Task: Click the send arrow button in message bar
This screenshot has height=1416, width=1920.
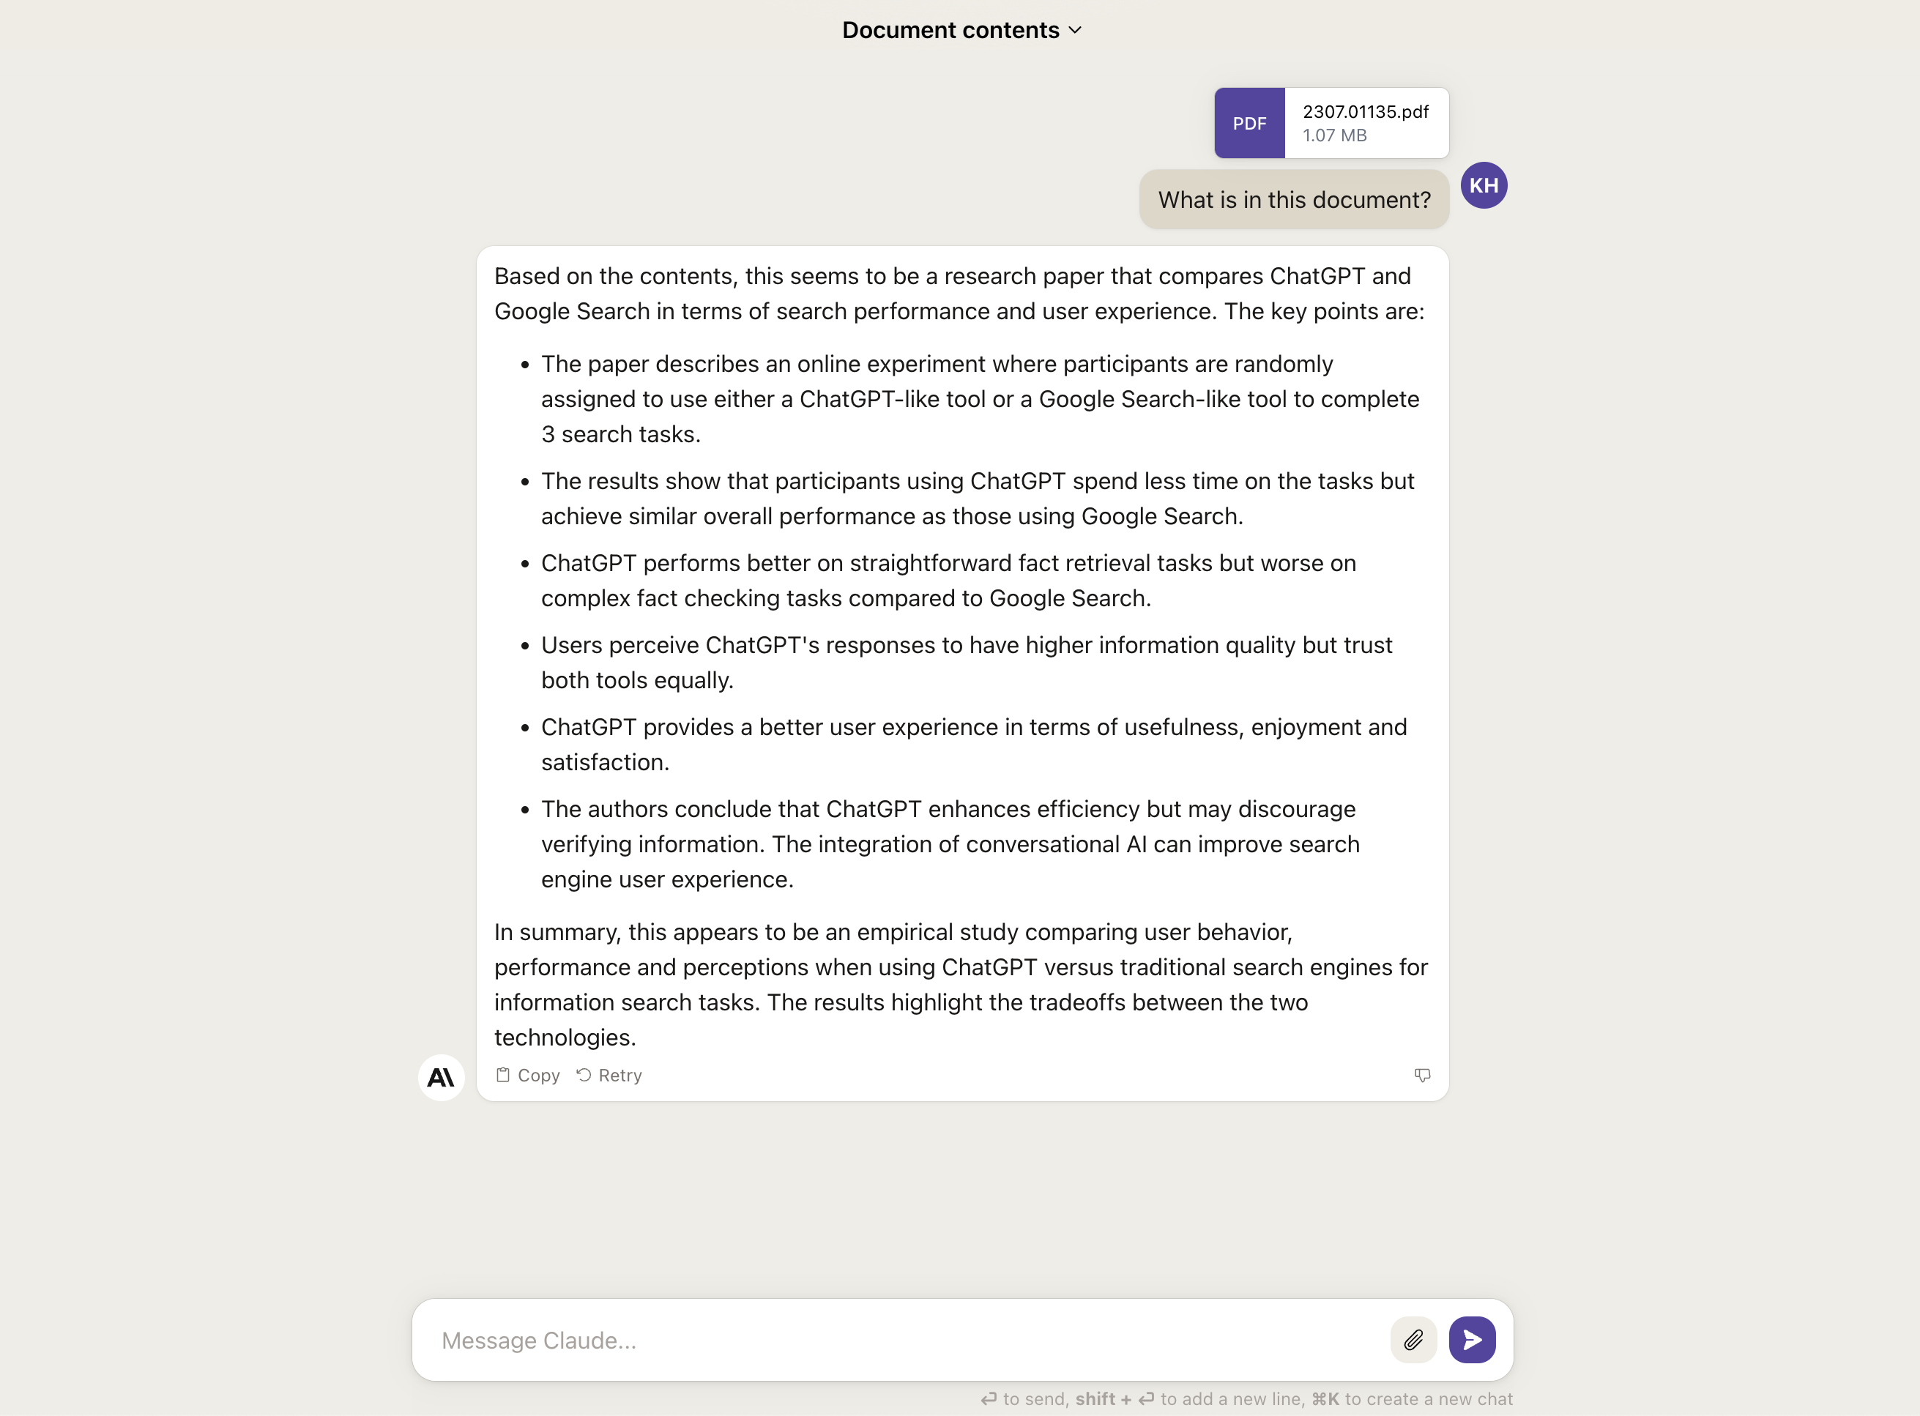Action: pyautogui.click(x=1473, y=1338)
